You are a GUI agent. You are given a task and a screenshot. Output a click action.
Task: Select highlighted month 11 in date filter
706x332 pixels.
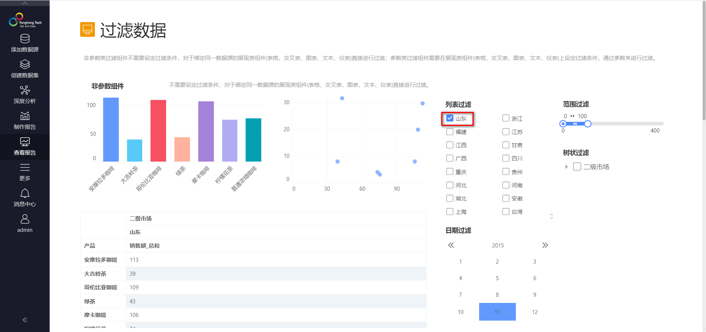497,312
